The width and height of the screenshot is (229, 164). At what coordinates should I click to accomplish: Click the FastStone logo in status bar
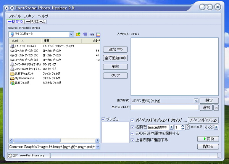(x=13, y=156)
